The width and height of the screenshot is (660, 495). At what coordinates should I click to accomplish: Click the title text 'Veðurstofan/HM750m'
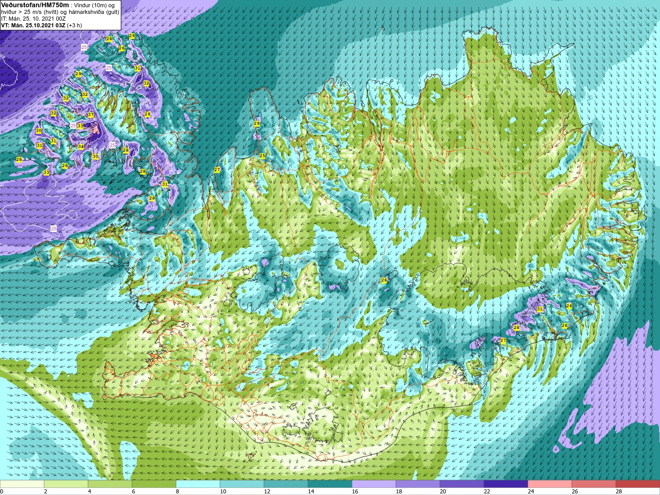(x=35, y=5)
